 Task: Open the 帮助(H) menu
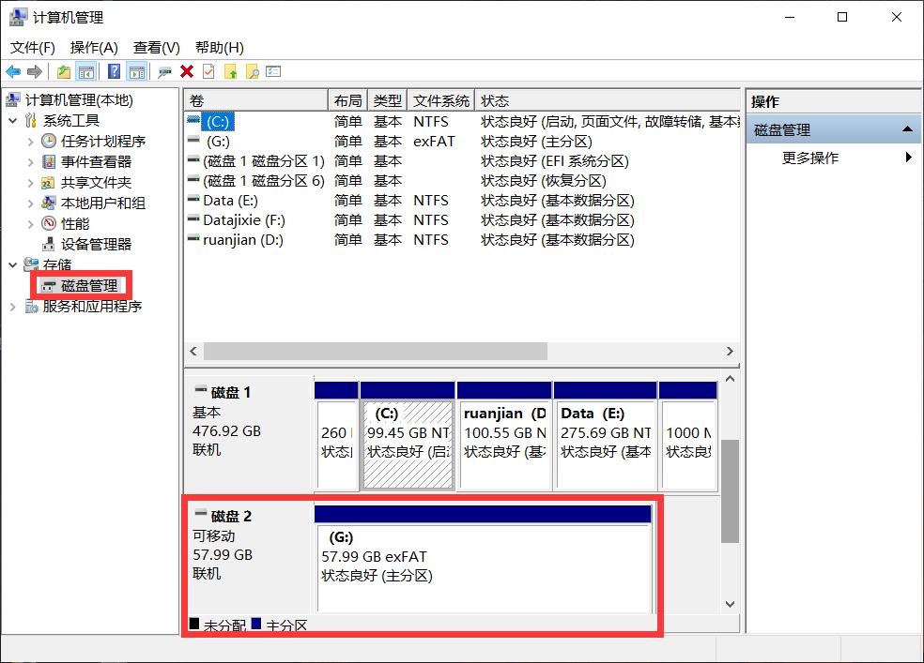point(219,48)
